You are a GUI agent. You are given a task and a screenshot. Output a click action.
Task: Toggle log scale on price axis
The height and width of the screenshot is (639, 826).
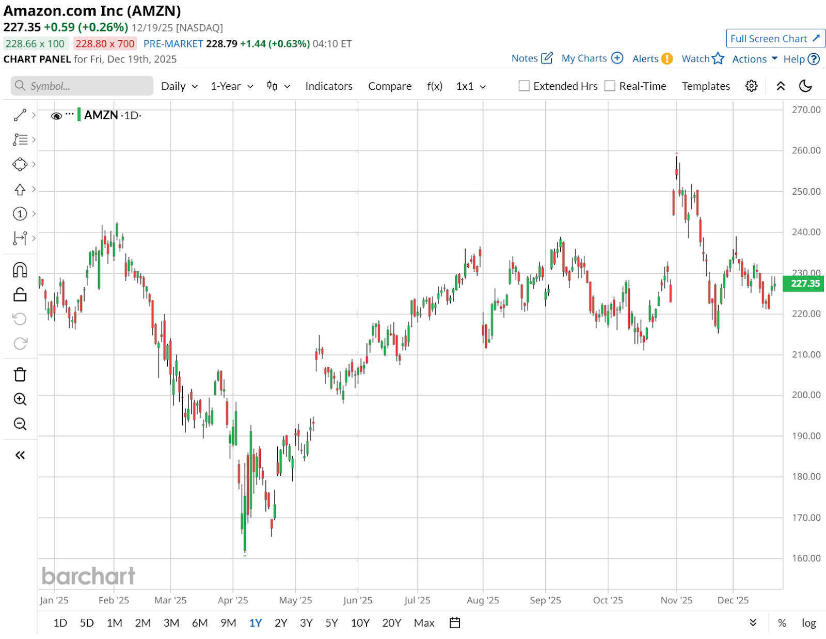pyautogui.click(x=809, y=623)
